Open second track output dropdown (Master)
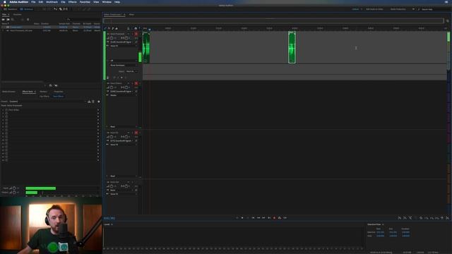The image size is (452, 254). 124,95
